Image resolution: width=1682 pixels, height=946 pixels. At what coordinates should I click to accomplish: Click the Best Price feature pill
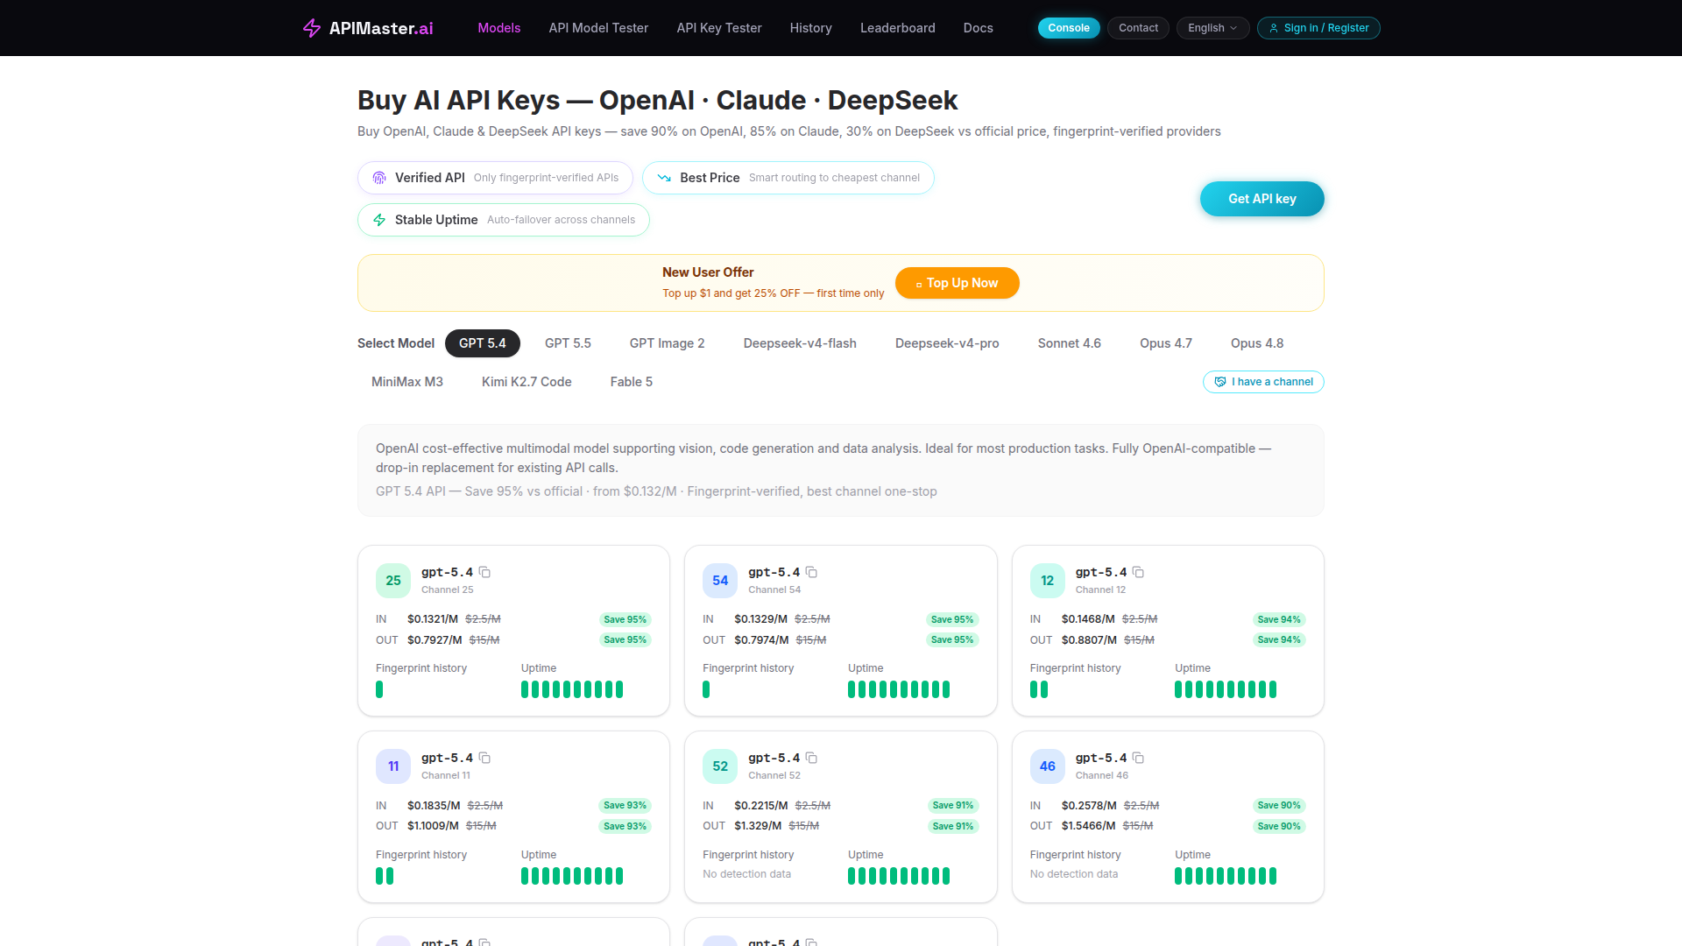click(x=788, y=178)
